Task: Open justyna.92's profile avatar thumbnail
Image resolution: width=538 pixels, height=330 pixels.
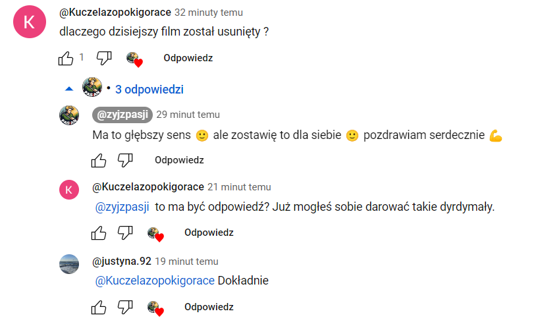Action: pyautogui.click(x=69, y=263)
